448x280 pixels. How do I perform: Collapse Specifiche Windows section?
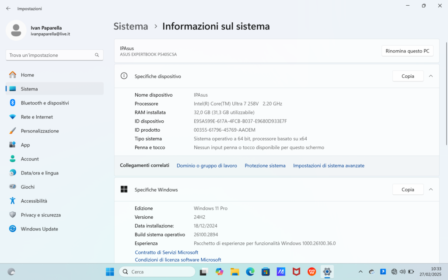click(x=430, y=189)
